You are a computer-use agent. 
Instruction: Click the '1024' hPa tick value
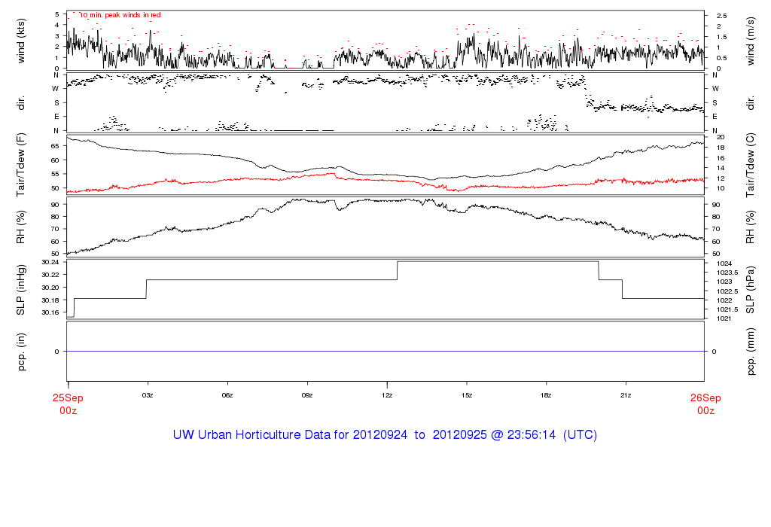[724, 263]
